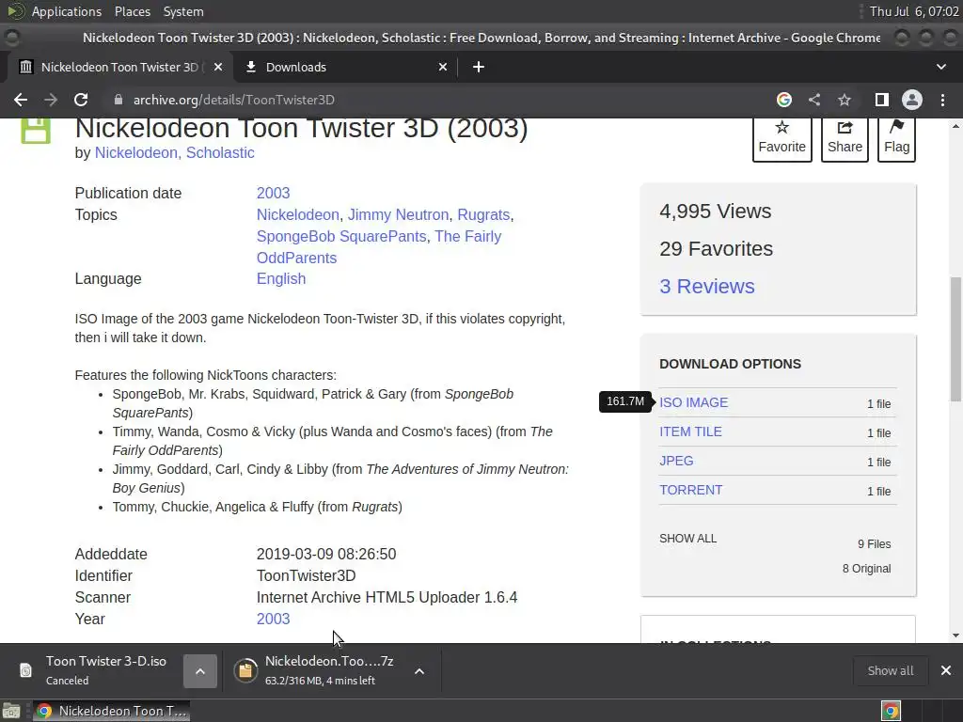Image resolution: width=963 pixels, height=722 pixels.
Task: Click the English language link
Action: click(281, 278)
